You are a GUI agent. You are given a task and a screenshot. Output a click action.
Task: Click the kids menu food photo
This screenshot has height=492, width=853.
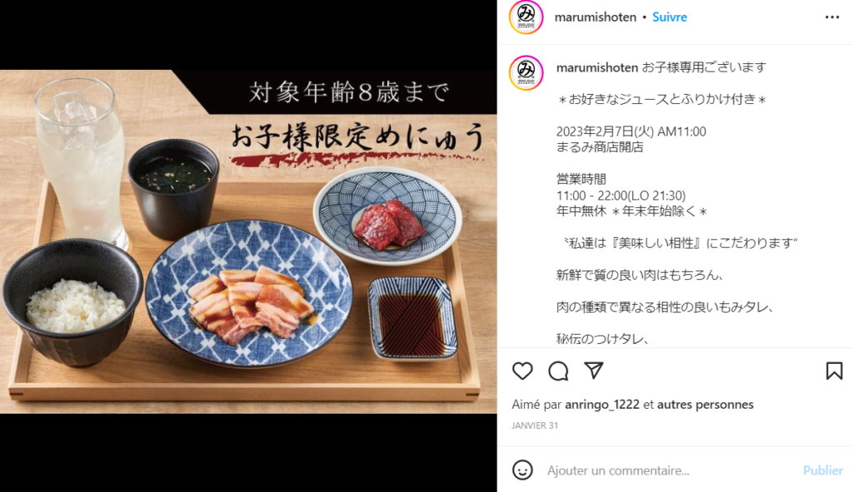[248, 241]
